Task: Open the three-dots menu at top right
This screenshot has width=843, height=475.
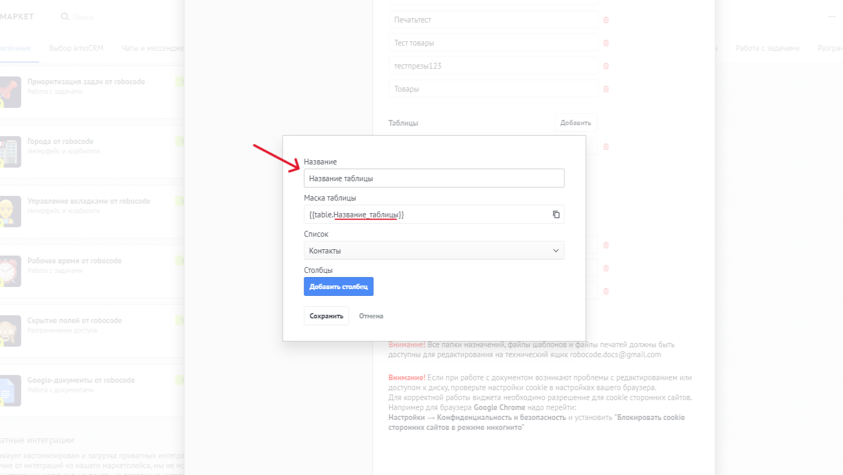Action: point(832,16)
